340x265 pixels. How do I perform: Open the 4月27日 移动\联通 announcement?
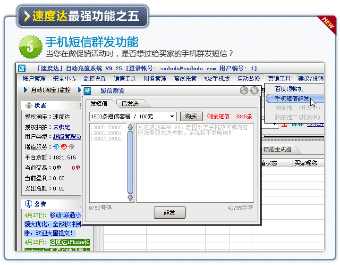point(53,224)
